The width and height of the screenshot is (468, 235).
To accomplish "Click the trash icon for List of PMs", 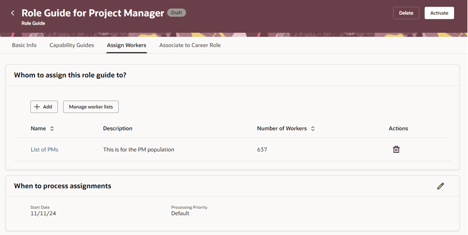I will tap(396, 149).
